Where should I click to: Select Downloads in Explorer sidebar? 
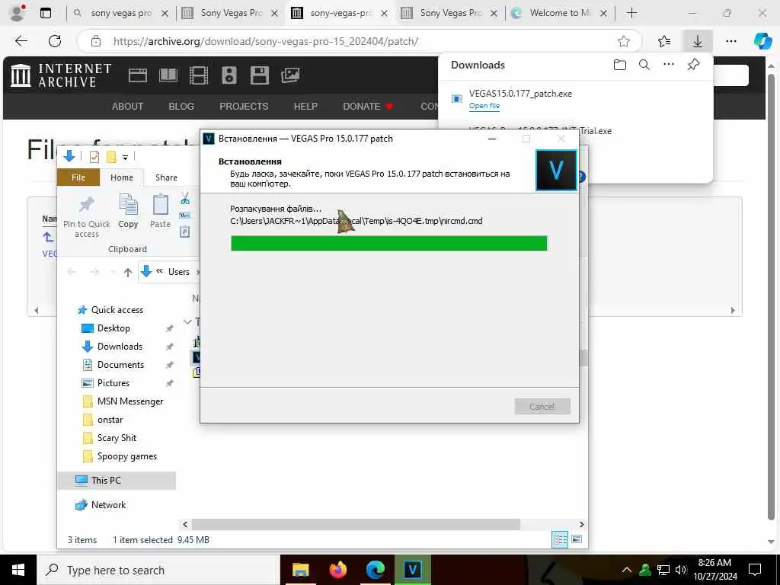tap(120, 347)
